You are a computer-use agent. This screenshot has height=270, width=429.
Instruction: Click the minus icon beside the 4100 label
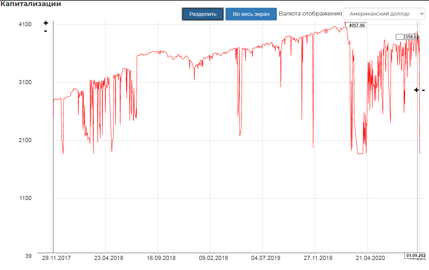coord(46,31)
